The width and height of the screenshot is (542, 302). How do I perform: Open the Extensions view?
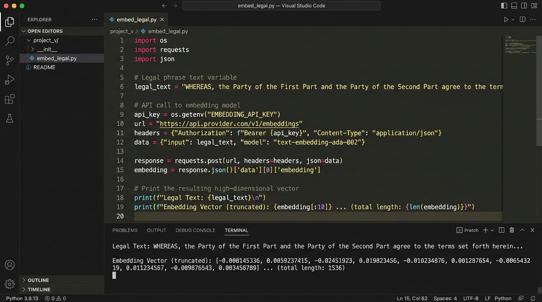point(10,99)
